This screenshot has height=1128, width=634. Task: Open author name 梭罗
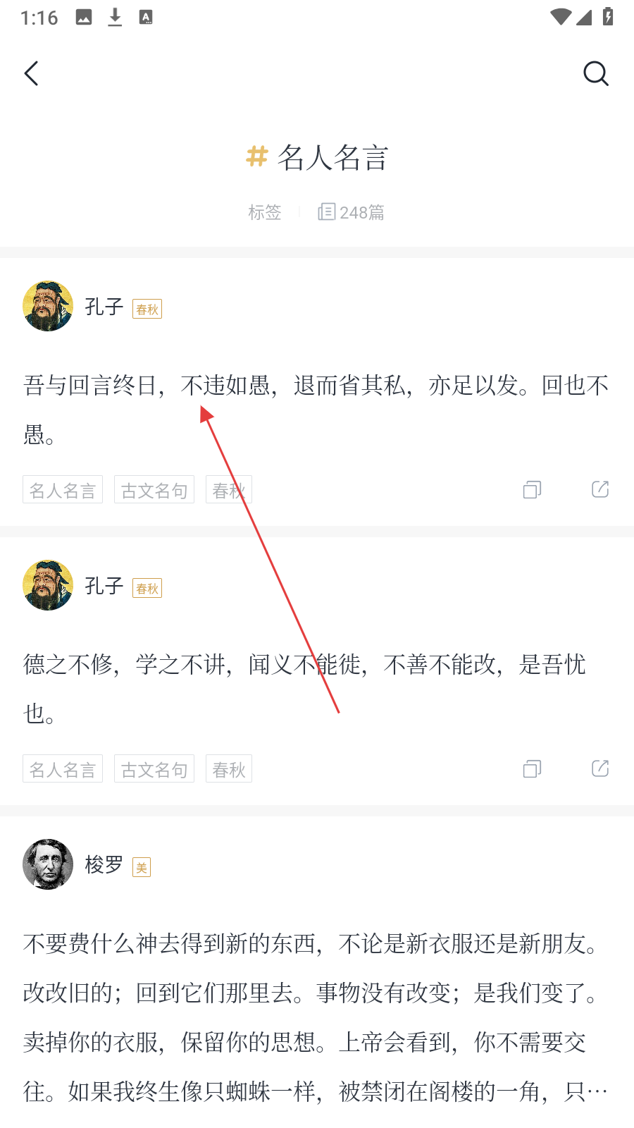[x=104, y=864]
